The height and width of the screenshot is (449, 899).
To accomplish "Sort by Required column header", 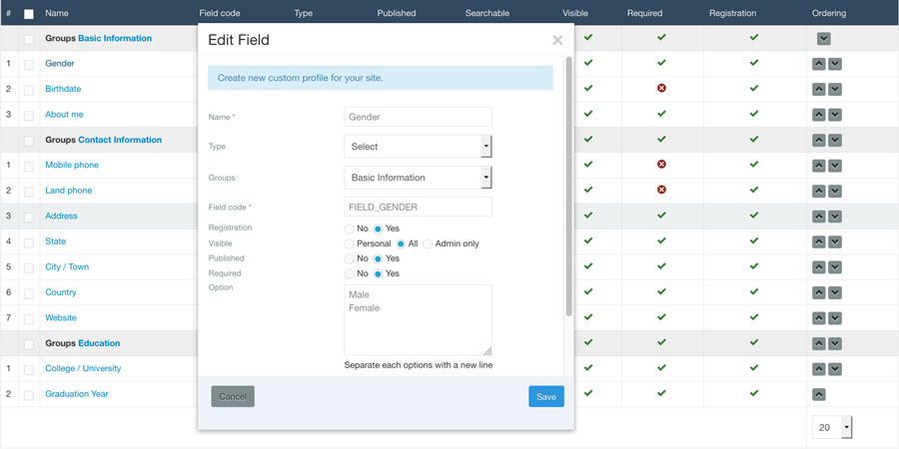I will click(644, 13).
